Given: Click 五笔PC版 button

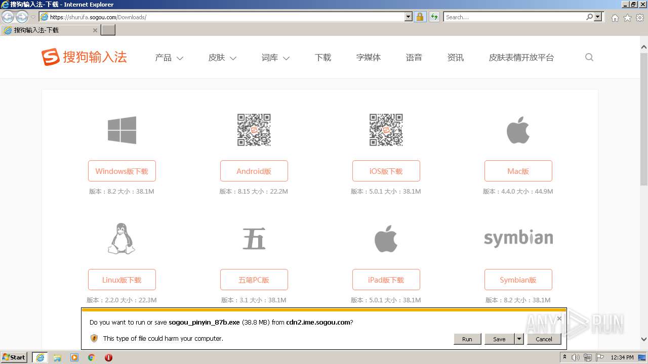Looking at the screenshot, I should (254, 280).
